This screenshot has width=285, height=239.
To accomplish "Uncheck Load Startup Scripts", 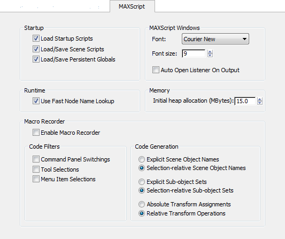I will tap(36, 38).
